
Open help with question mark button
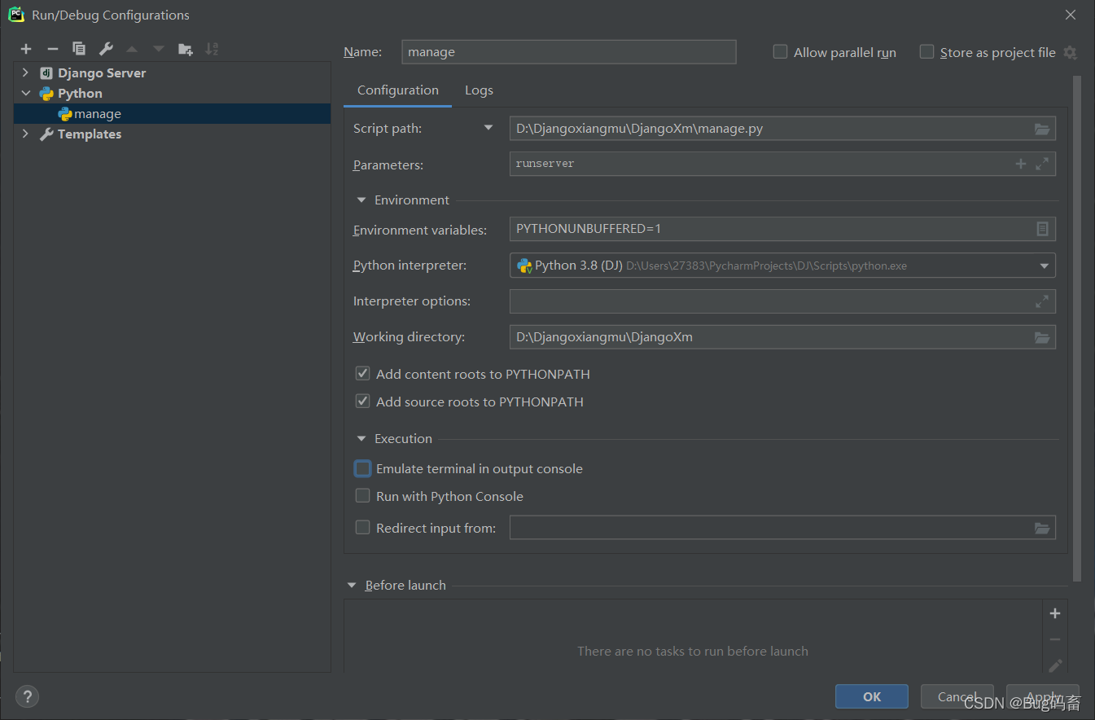(27, 696)
